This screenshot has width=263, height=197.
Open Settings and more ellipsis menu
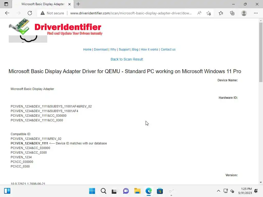(x=256, y=13)
